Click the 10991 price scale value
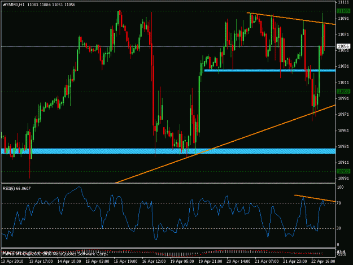The height and width of the screenshot is (265, 353). tap(343, 99)
